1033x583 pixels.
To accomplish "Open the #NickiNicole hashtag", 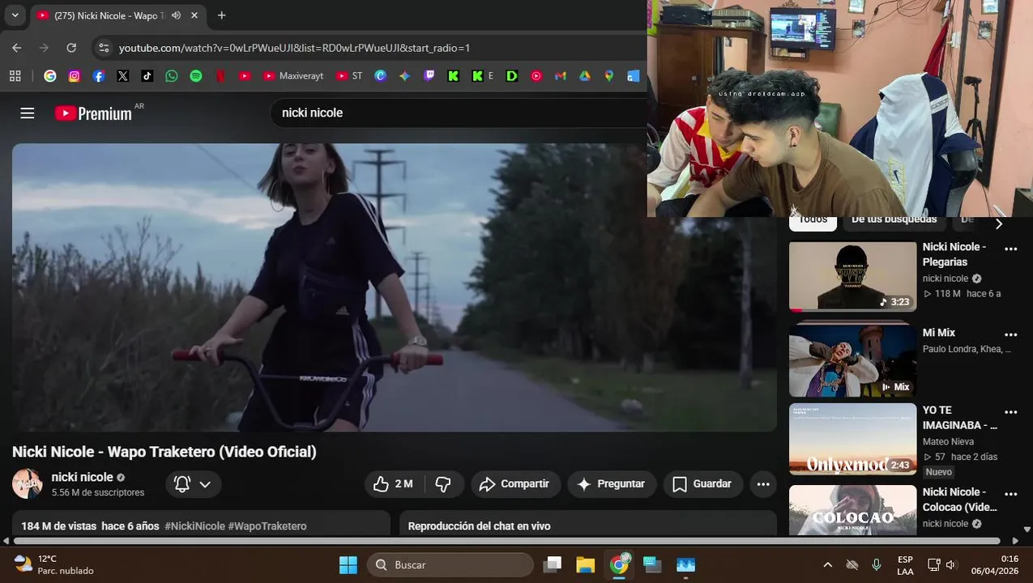I will point(194,526).
